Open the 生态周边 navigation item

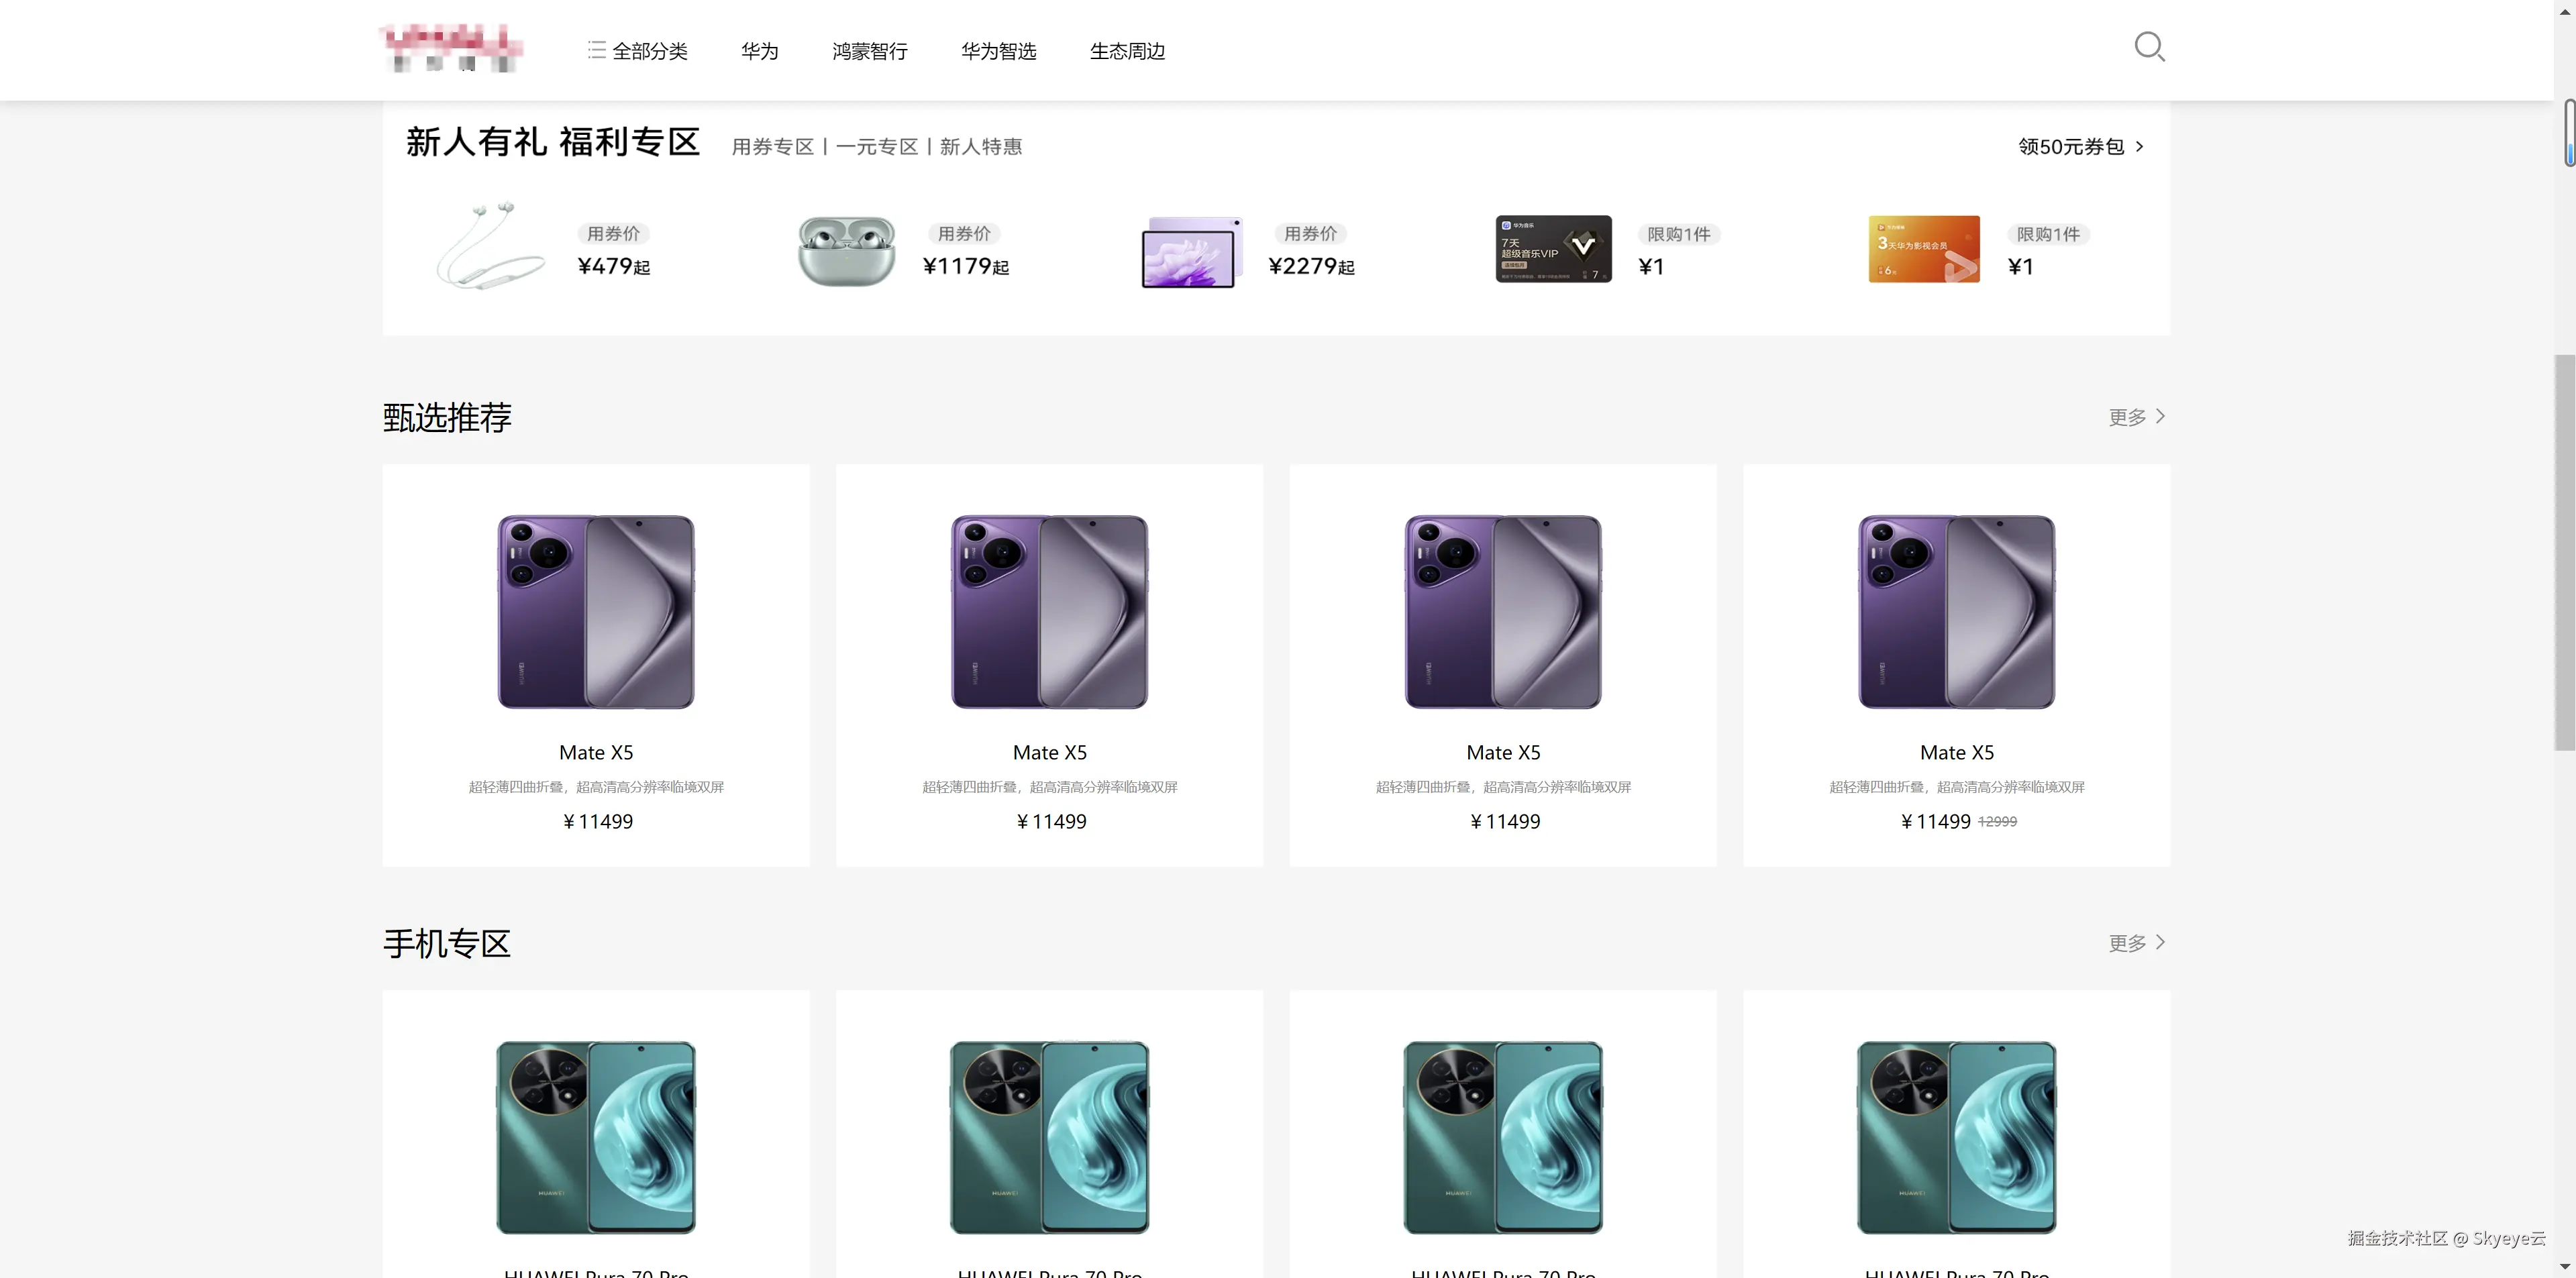(x=1127, y=51)
